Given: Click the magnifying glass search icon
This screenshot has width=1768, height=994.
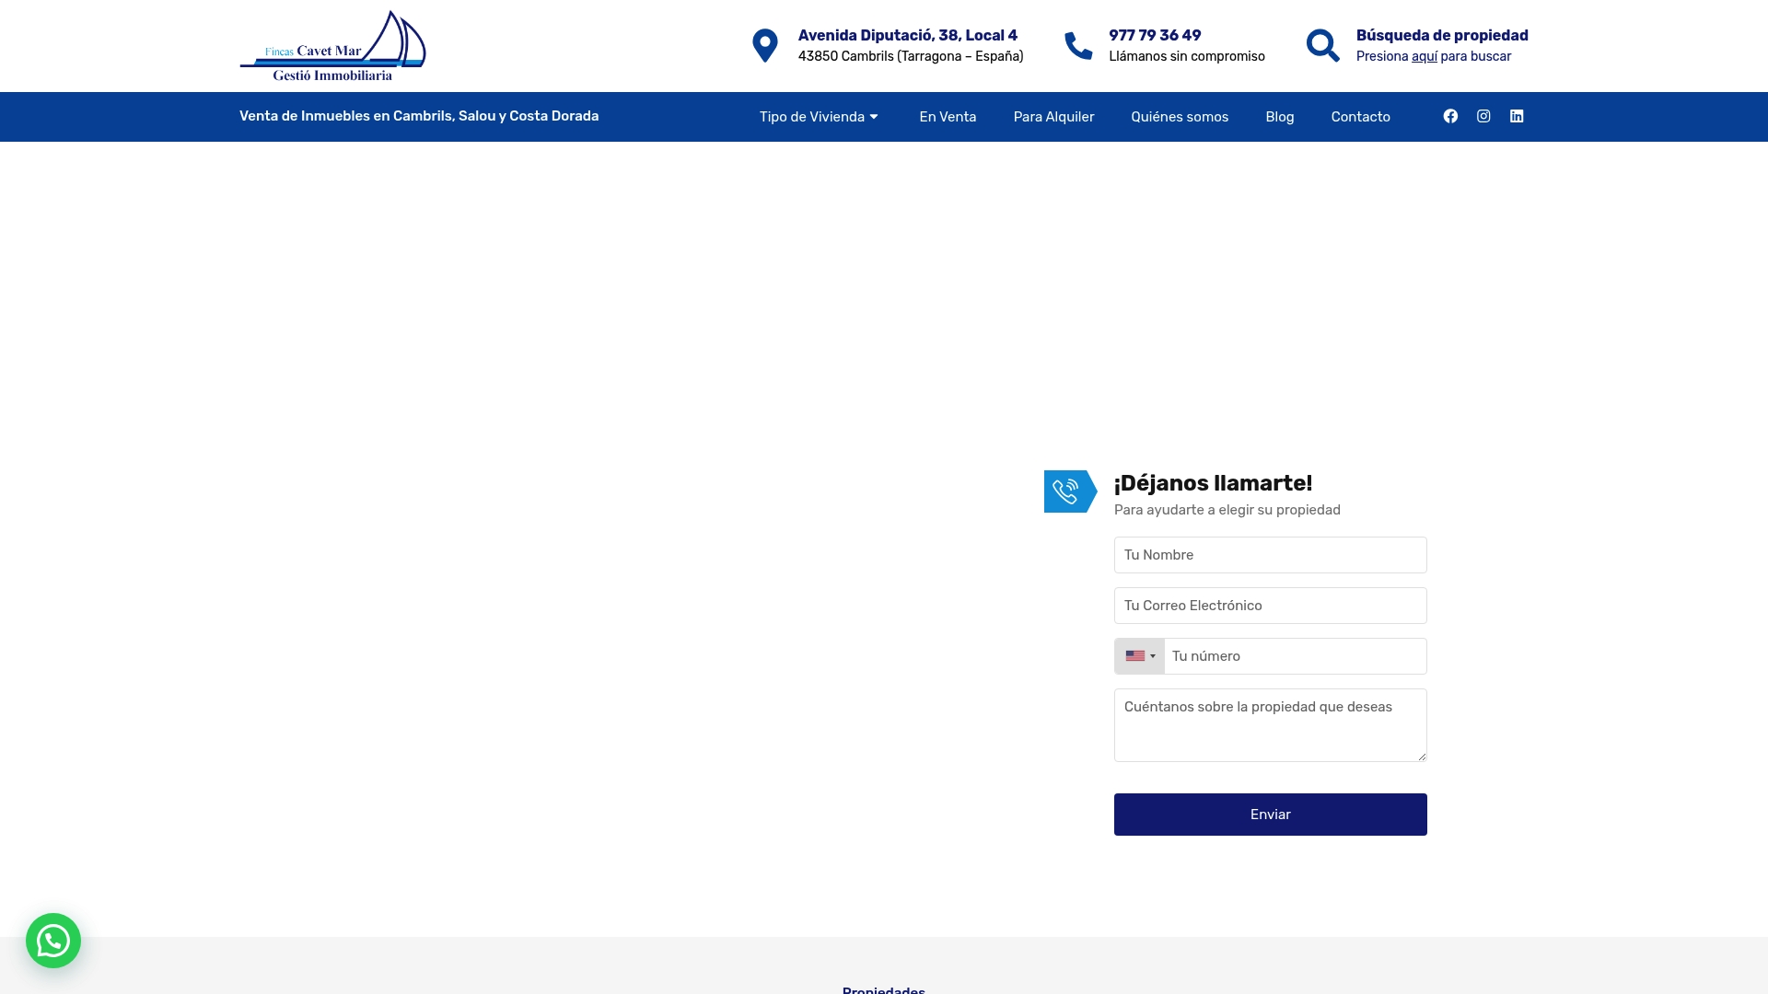Looking at the screenshot, I should point(1323,45).
